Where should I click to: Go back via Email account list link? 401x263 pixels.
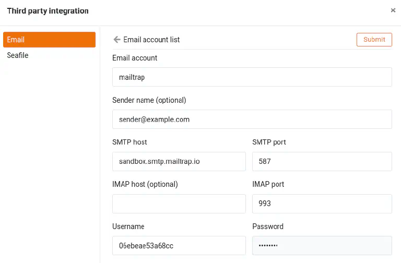coord(151,40)
